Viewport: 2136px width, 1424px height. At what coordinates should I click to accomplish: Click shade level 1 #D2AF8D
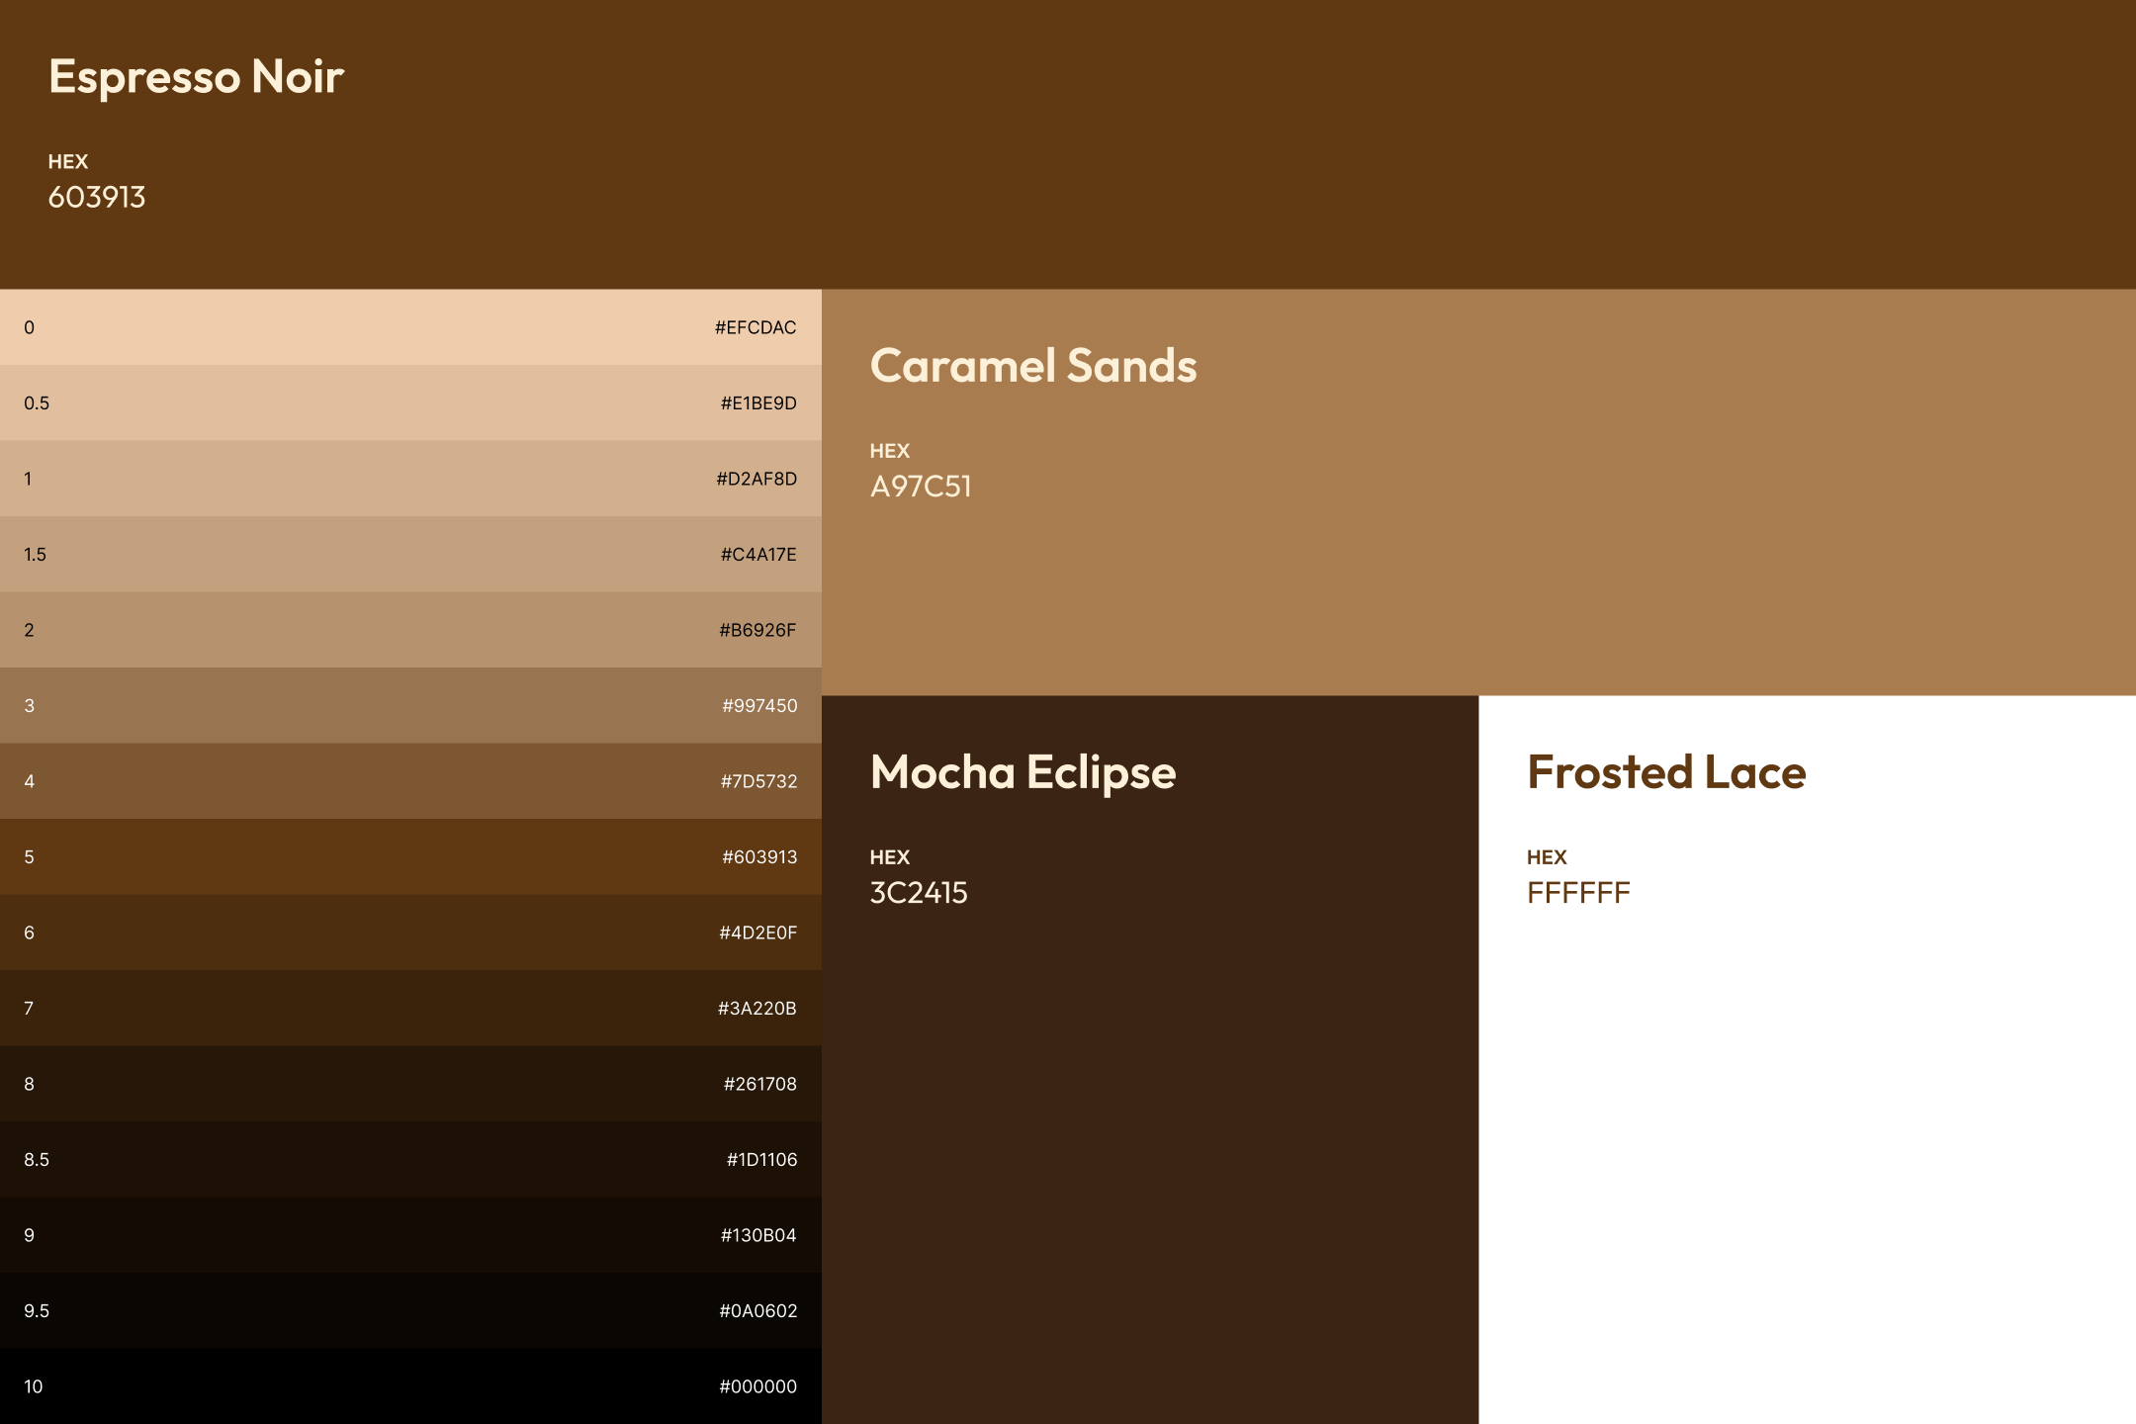[410, 479]
